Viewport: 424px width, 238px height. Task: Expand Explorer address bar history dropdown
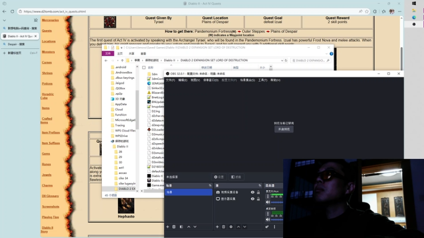(282, 60)
